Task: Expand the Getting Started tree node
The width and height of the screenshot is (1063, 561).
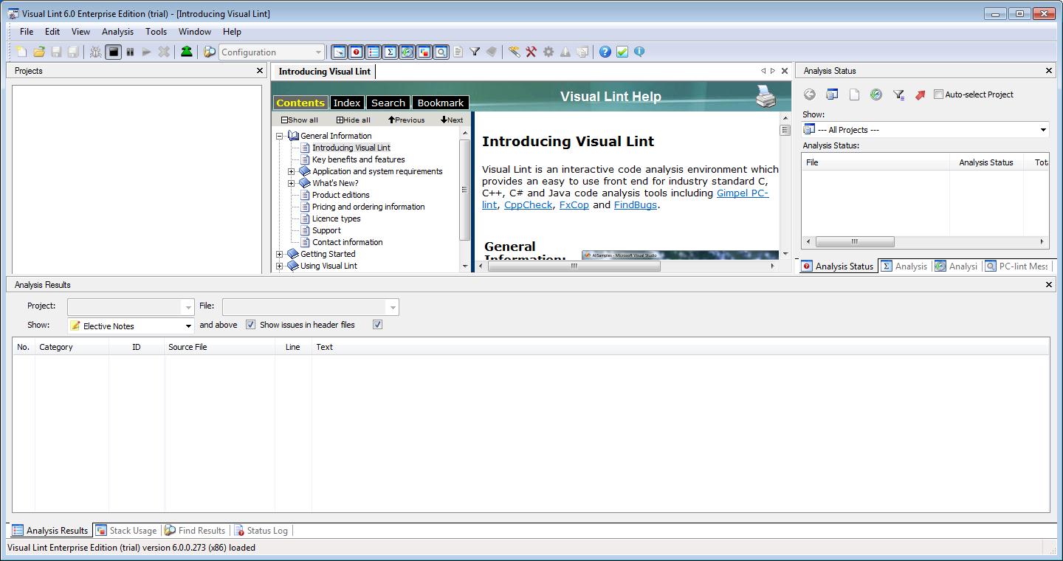Action: tap(280, 254)
